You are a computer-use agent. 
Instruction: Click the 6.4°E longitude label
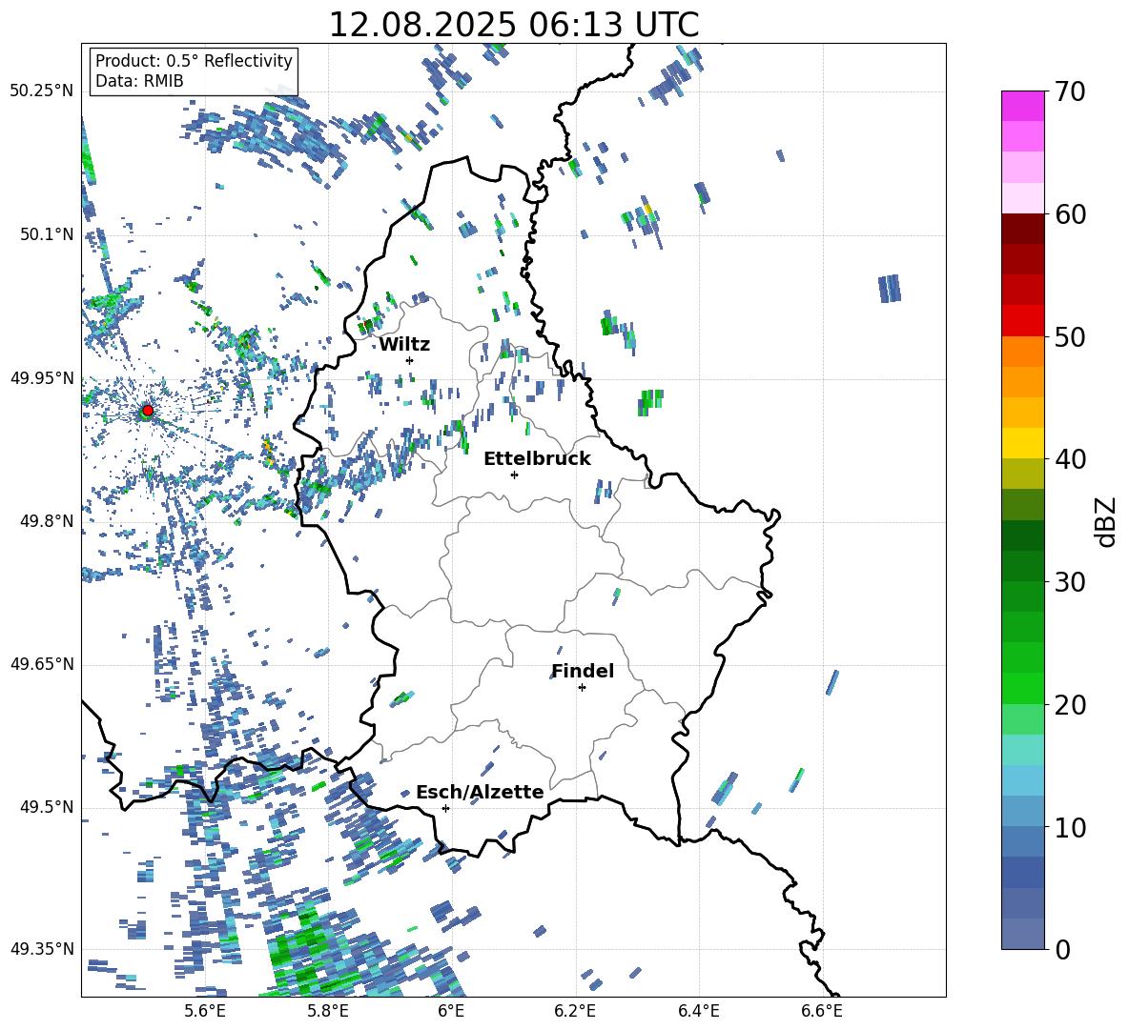coord(698,1011)
